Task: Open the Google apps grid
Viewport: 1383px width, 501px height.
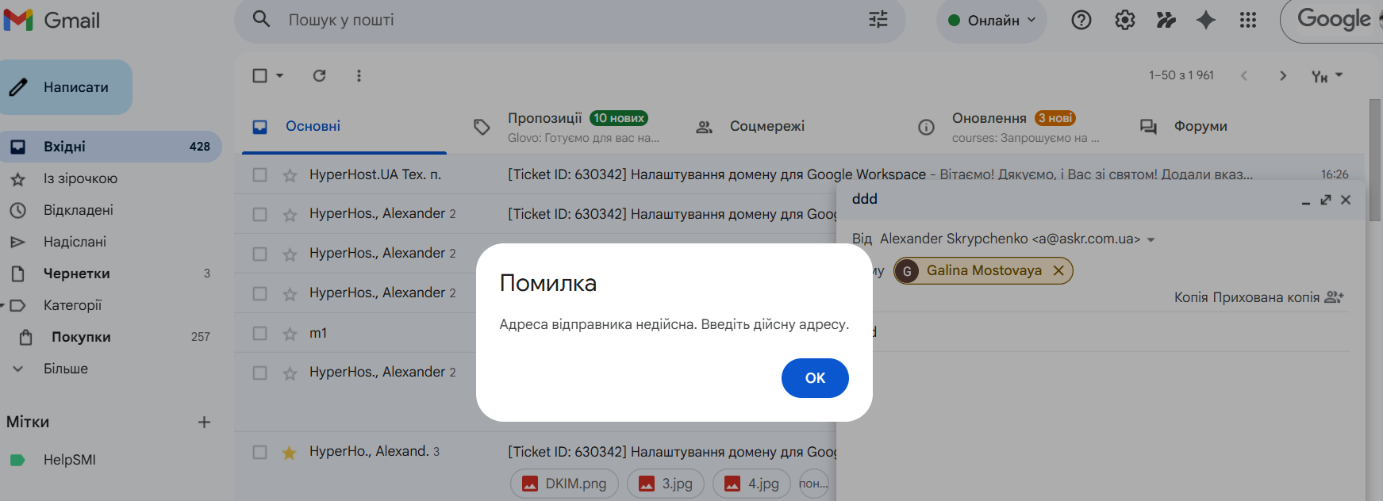Action: point(1247,20)
